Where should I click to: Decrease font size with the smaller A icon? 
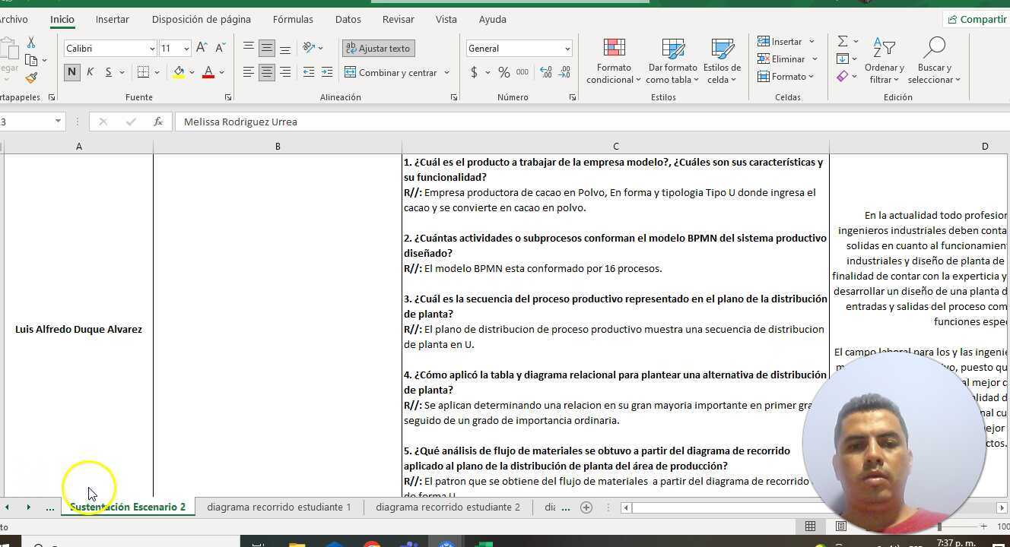[x=220, y=48]
